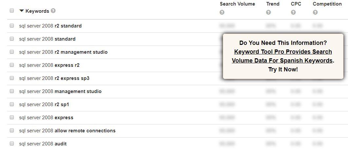Check the "audit" keyword row checkbox

pos(12,143)
